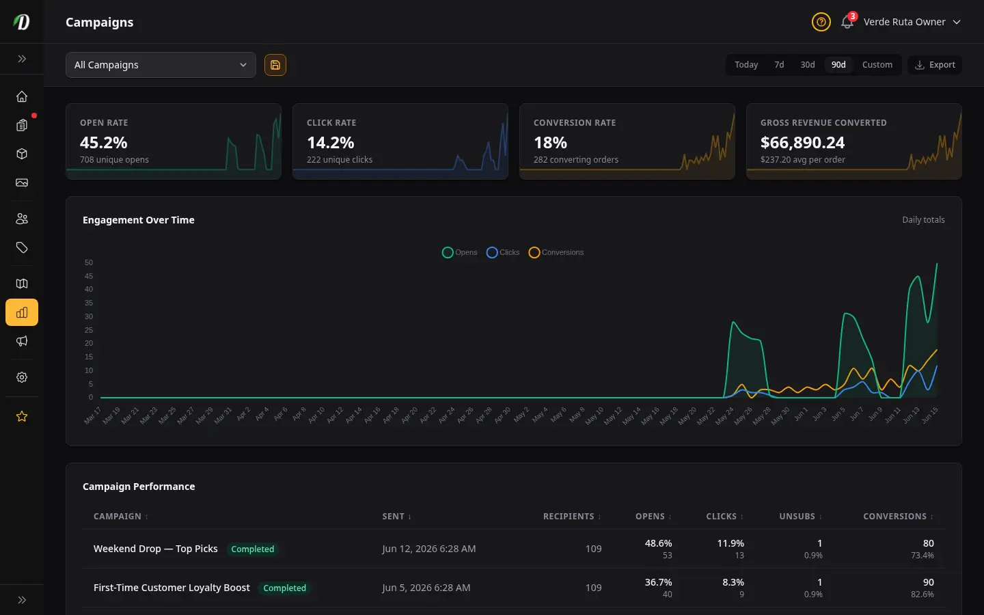This screenshot has height=615, width=984.
Task: Sort table by Conversions column
Action: tap(898, 517)
